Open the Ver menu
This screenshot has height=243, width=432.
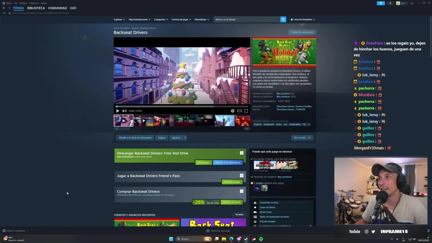click(16, 3)
